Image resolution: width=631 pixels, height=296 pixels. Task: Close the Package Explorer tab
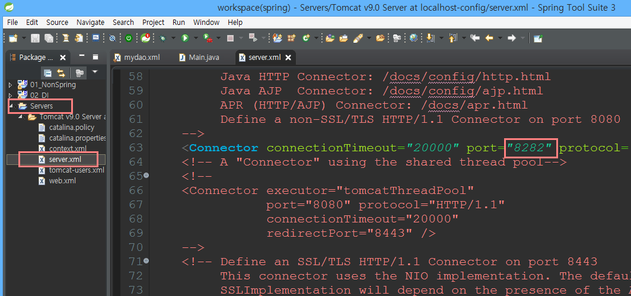tap(62, 58)
